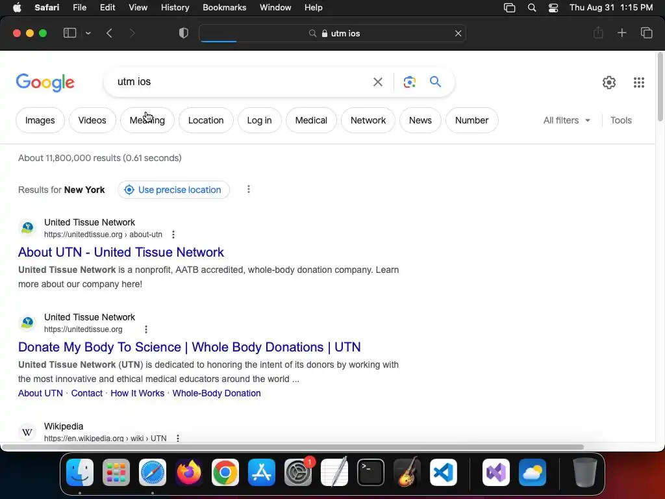Select the Log in filter chip
This screenshot has height=499, width=665.
(x=259, y=120)
